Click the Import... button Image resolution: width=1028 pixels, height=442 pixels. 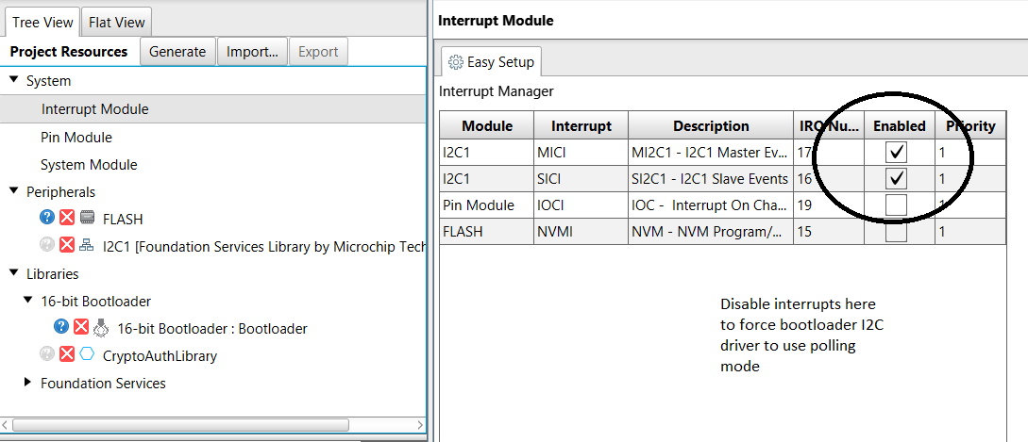pyautogui.click(x=251, y=52)
